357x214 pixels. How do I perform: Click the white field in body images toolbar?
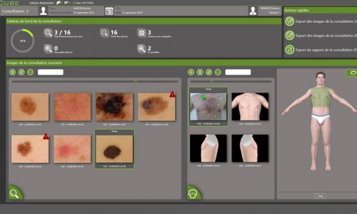click(238, 72)
